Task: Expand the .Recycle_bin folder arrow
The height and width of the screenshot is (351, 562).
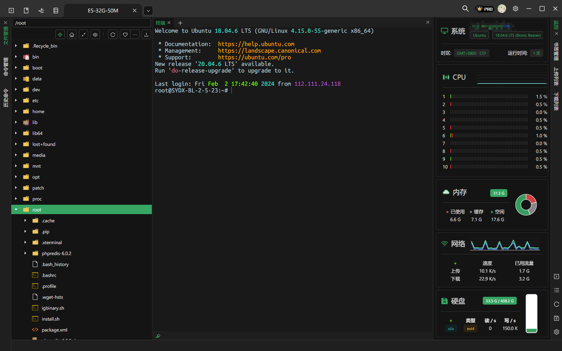Action: 16,46
